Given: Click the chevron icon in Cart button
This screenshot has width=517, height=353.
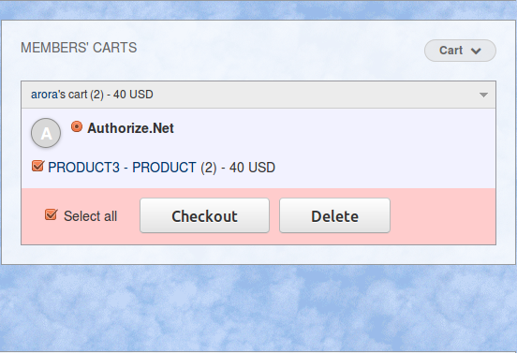Looking at the screenshot, I should pos(476,51).
